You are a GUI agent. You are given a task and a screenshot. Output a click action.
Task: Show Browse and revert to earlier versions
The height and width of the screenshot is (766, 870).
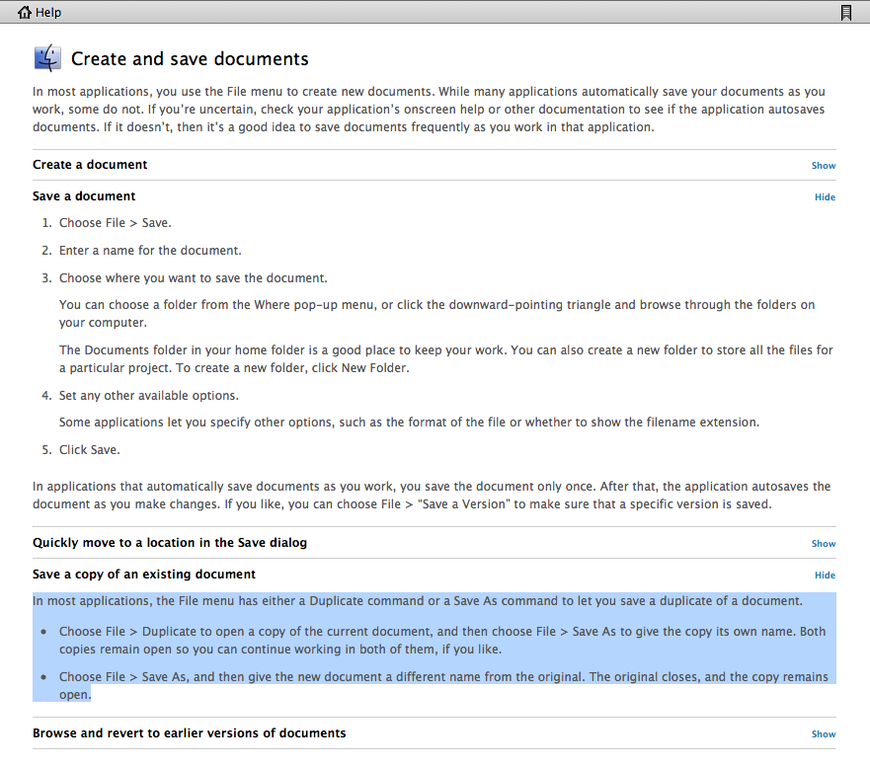824,733
